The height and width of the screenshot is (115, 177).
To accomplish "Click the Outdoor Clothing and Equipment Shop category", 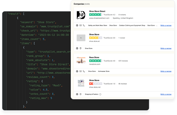I will pos(132,25).
